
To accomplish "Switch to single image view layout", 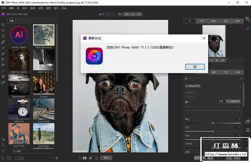I will point(17,158).
